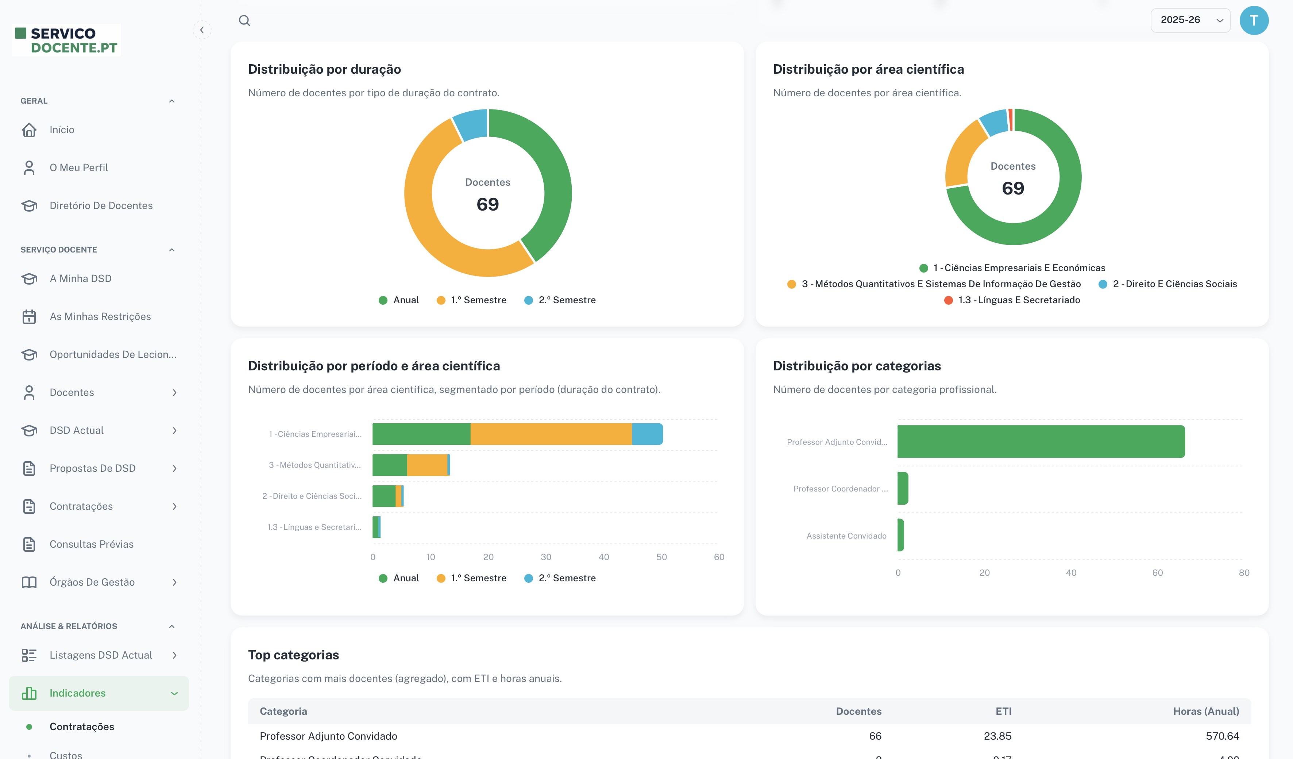The width and height of the screenshot is (1293, 759).
Task: Expand the Propostas De DSD chevron
Action: tap(174, 469)
